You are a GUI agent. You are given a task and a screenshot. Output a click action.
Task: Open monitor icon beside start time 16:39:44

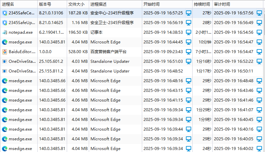[189, 129]
